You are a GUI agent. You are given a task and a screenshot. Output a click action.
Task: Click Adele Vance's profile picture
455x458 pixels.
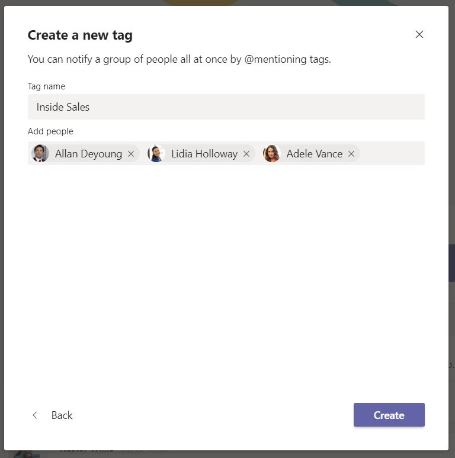[271, 154]
